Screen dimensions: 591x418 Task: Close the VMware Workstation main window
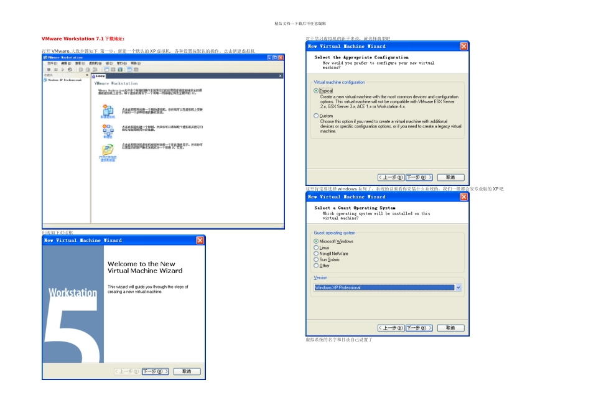[x=281, y=58]
